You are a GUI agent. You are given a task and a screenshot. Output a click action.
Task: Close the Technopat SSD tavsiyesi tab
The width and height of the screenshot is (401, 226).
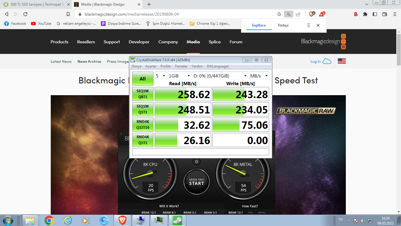point(68,4)
